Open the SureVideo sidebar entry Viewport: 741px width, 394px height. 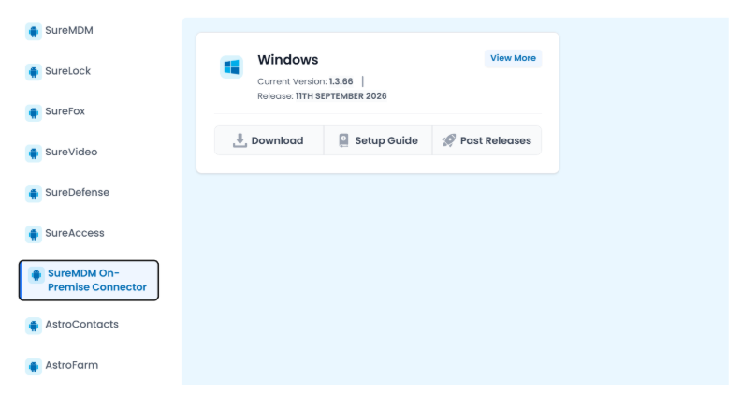71,152
